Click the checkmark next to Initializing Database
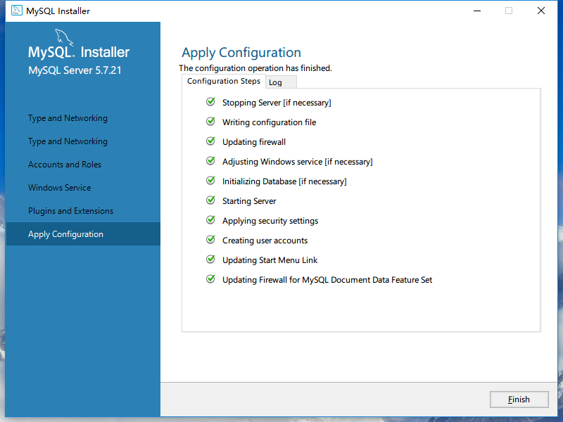Viewport: 563px width, 422px height. (210, 181)
